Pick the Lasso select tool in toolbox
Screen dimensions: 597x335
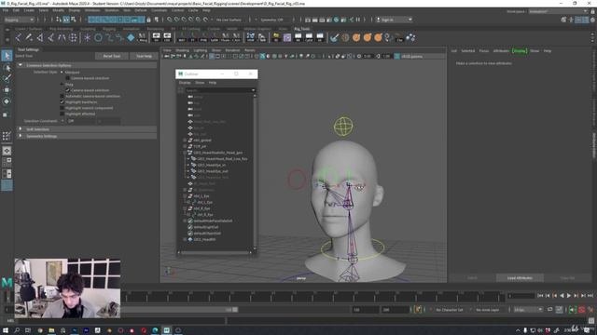click(x=7, y=68)
